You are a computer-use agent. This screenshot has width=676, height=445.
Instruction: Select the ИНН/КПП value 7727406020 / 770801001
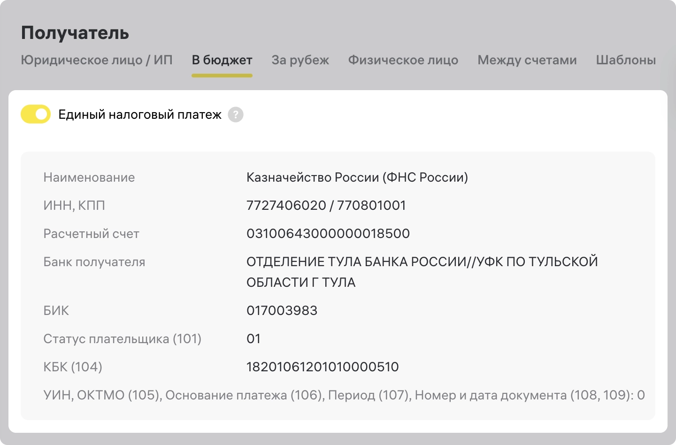tap(326, 206)
